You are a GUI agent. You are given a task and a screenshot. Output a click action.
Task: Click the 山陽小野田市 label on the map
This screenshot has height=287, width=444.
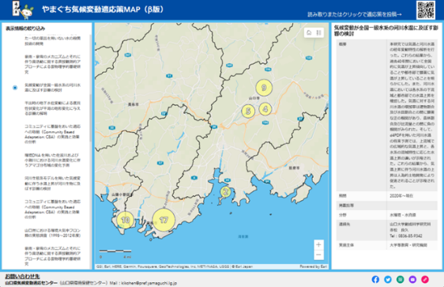[x=122, y=194]
